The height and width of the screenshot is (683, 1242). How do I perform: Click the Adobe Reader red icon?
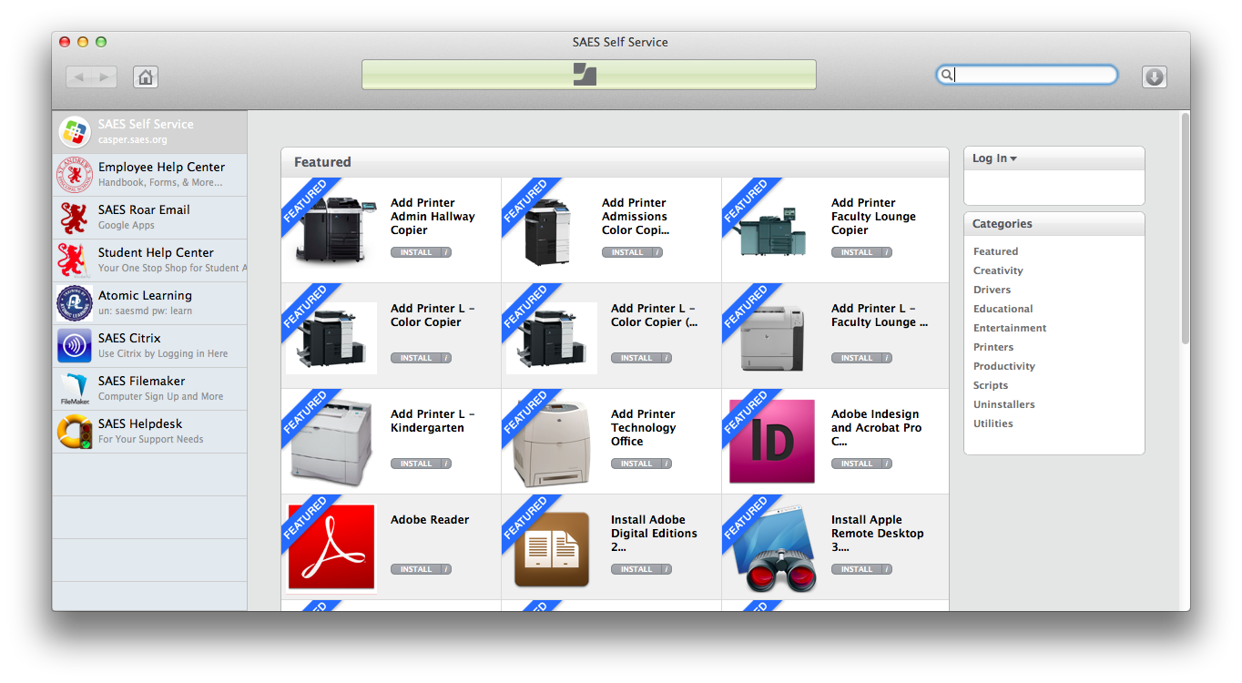tap(331, 547)
